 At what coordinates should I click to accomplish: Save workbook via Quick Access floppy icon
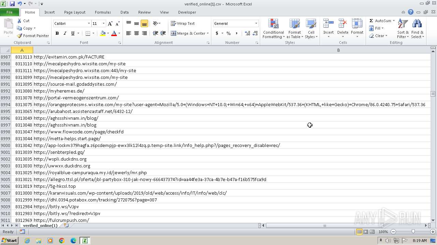[x=12, y=4]
